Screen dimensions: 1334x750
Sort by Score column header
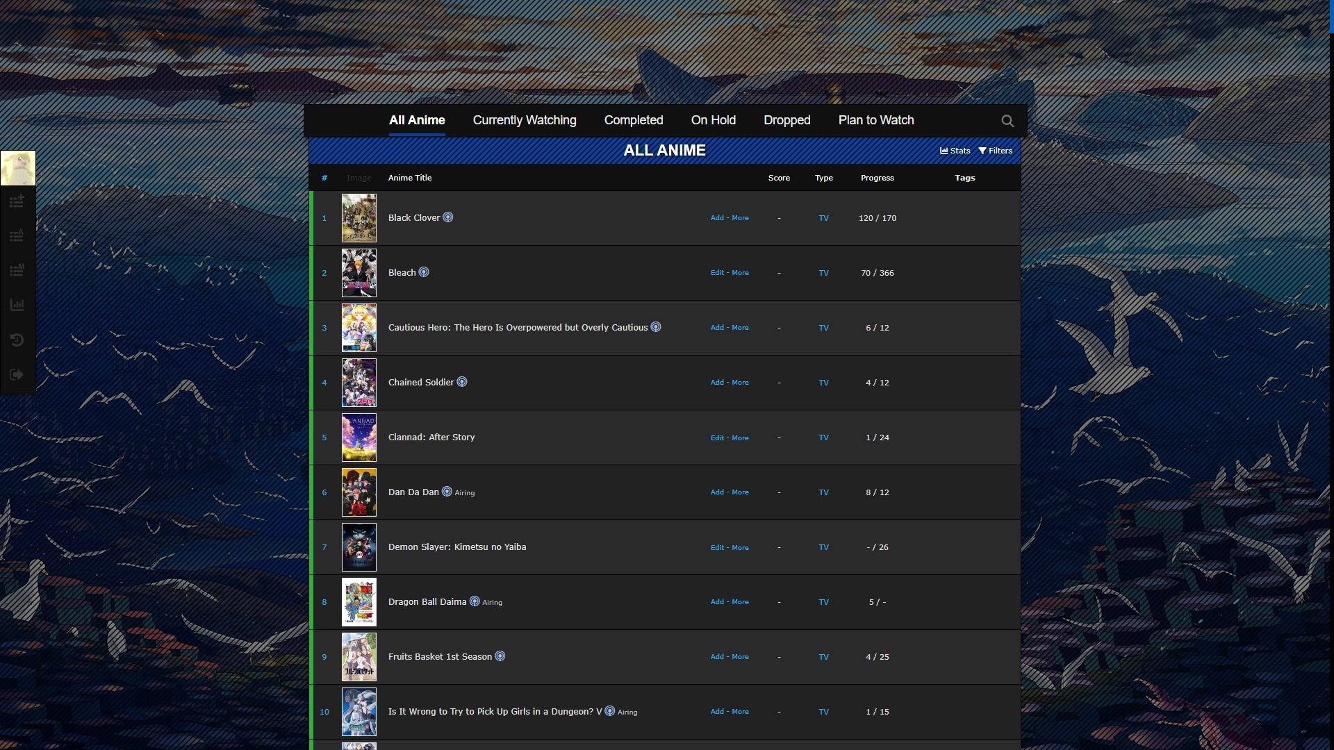(x=779, y=178)
